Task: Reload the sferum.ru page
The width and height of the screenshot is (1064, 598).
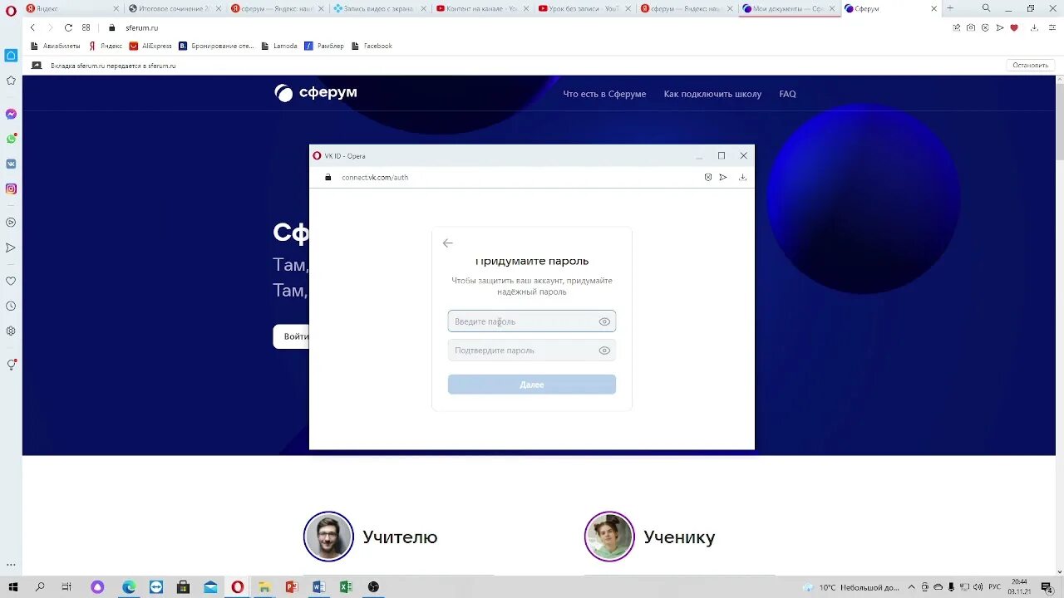Action: (68, 27)
